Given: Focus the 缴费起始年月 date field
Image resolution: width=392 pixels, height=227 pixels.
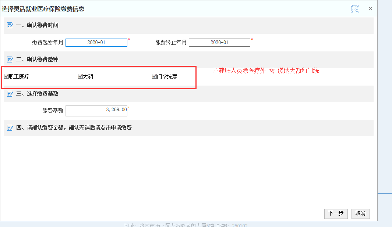Looking at the screenshot, I should click(96, 42).
